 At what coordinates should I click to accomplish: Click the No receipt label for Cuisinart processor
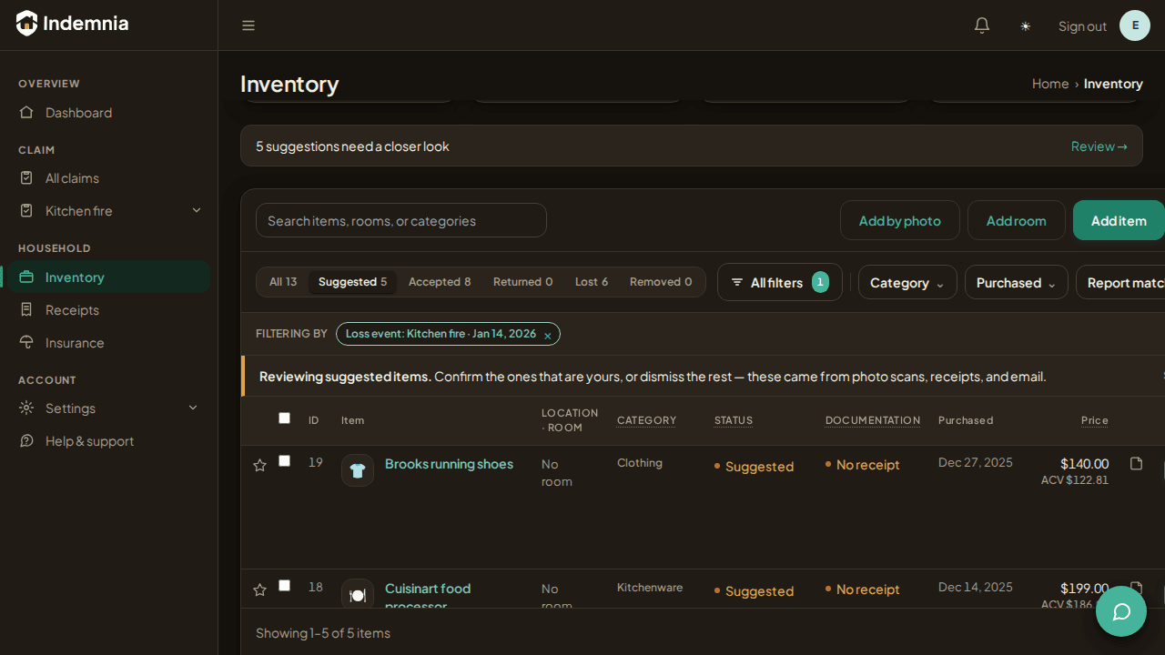[x=863, y=589]
